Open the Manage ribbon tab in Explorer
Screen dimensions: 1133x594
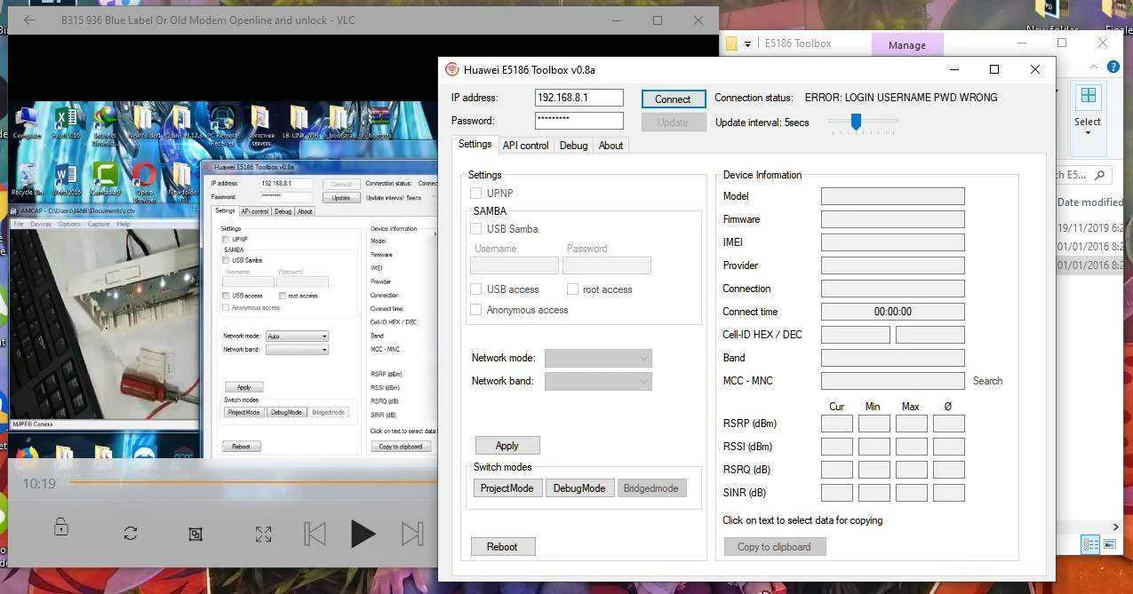906,44
